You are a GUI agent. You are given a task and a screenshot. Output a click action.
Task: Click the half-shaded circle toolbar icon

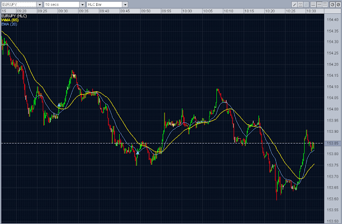click(332, 4)
